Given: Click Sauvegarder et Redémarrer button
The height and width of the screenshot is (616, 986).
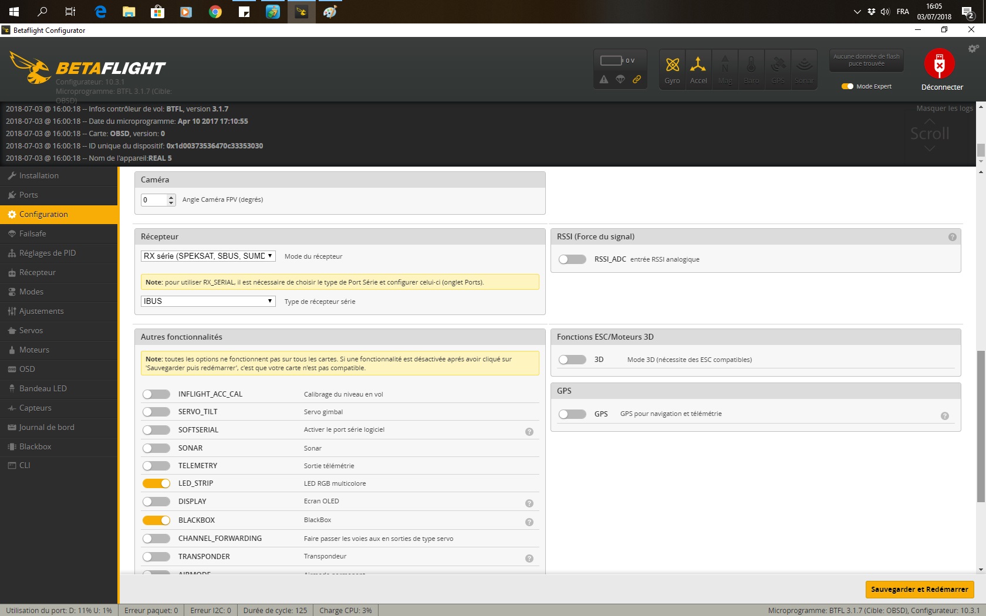Looking at the screenshot, I should coord(920,589).
